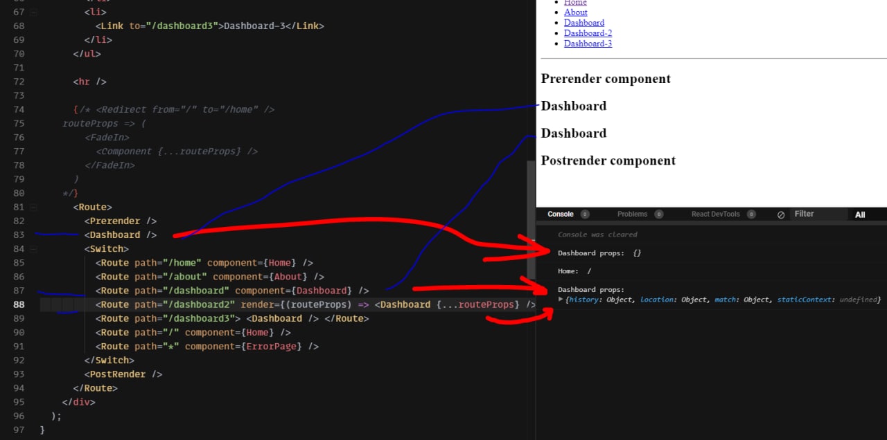Click line number 88 in the gutter
This screenshot has height=440, width=887.
[x=18, y=304]
